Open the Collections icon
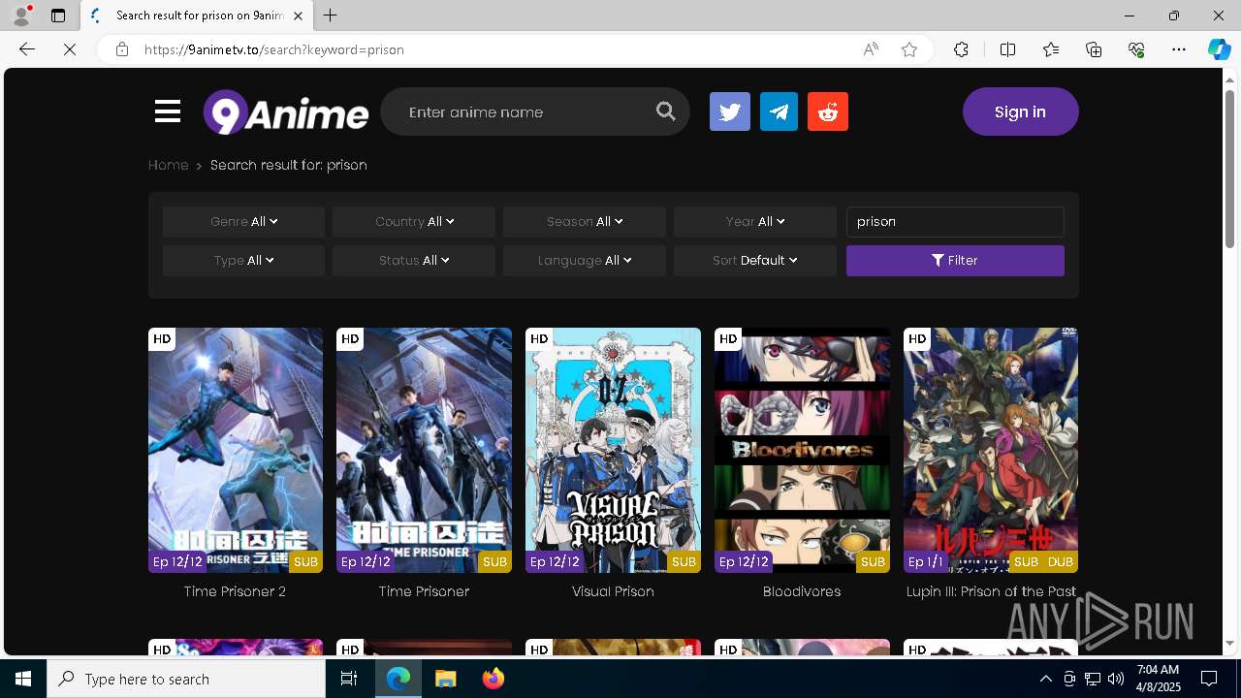1241x698 pixels. pyautogui.click(x=1094, y=49)
